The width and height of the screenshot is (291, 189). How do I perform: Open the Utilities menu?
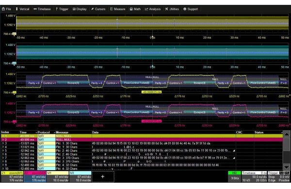(x=172, y=9)
